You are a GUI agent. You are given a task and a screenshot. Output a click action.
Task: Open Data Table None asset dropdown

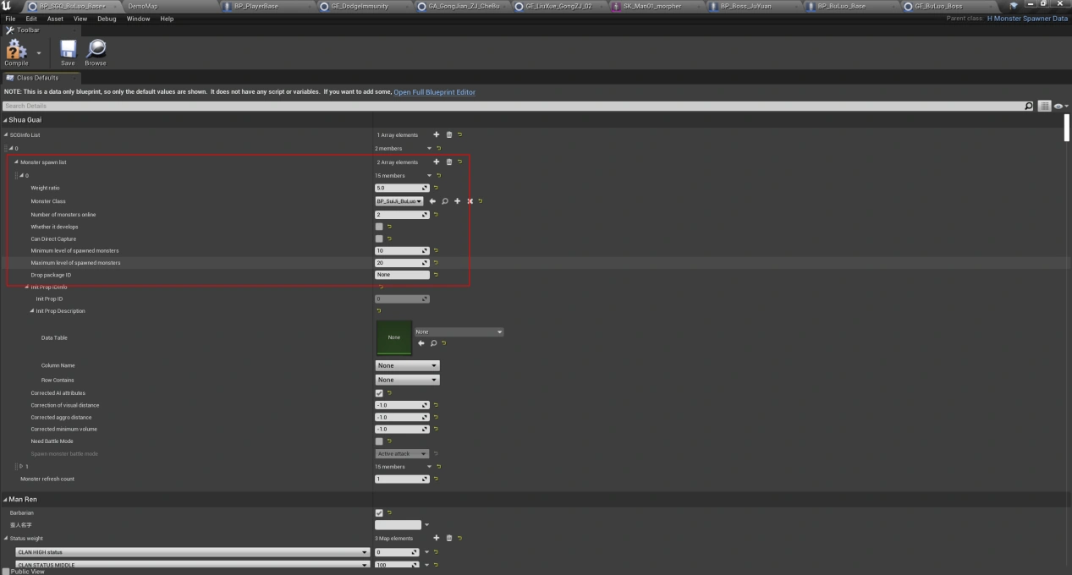pyautogui.click(x=459, y=331)
